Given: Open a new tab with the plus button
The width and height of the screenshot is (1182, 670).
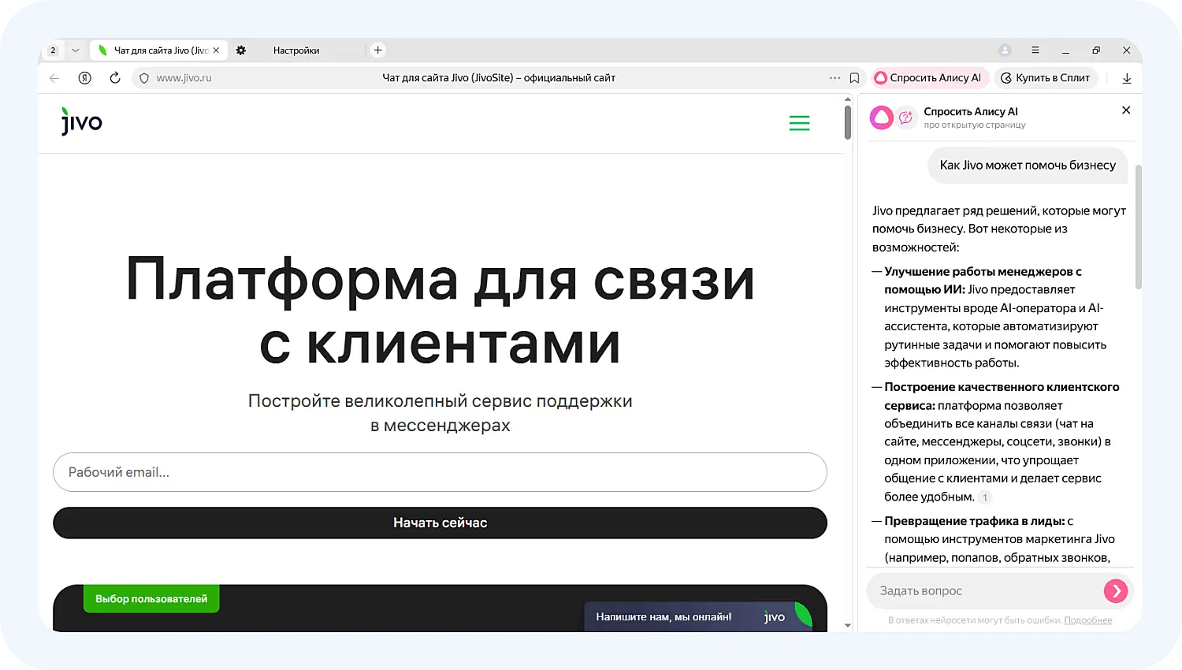Looking at the screenshot, I should click(x=377, y=50).
